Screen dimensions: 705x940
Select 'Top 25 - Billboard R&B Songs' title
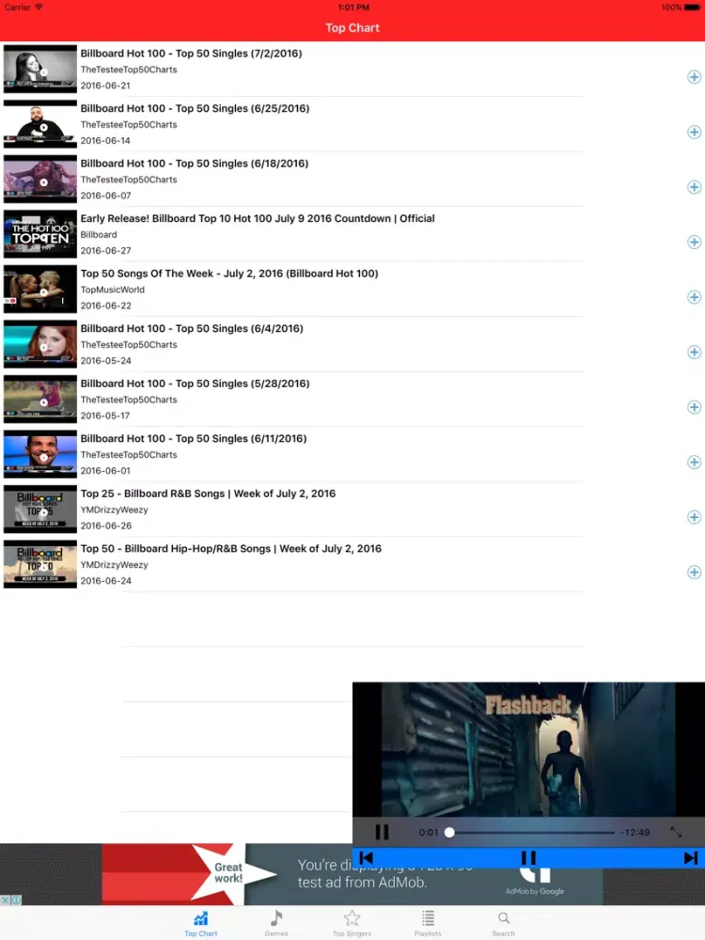(x=208, y=493)
